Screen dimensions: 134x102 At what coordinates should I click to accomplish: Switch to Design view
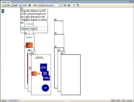23,5
